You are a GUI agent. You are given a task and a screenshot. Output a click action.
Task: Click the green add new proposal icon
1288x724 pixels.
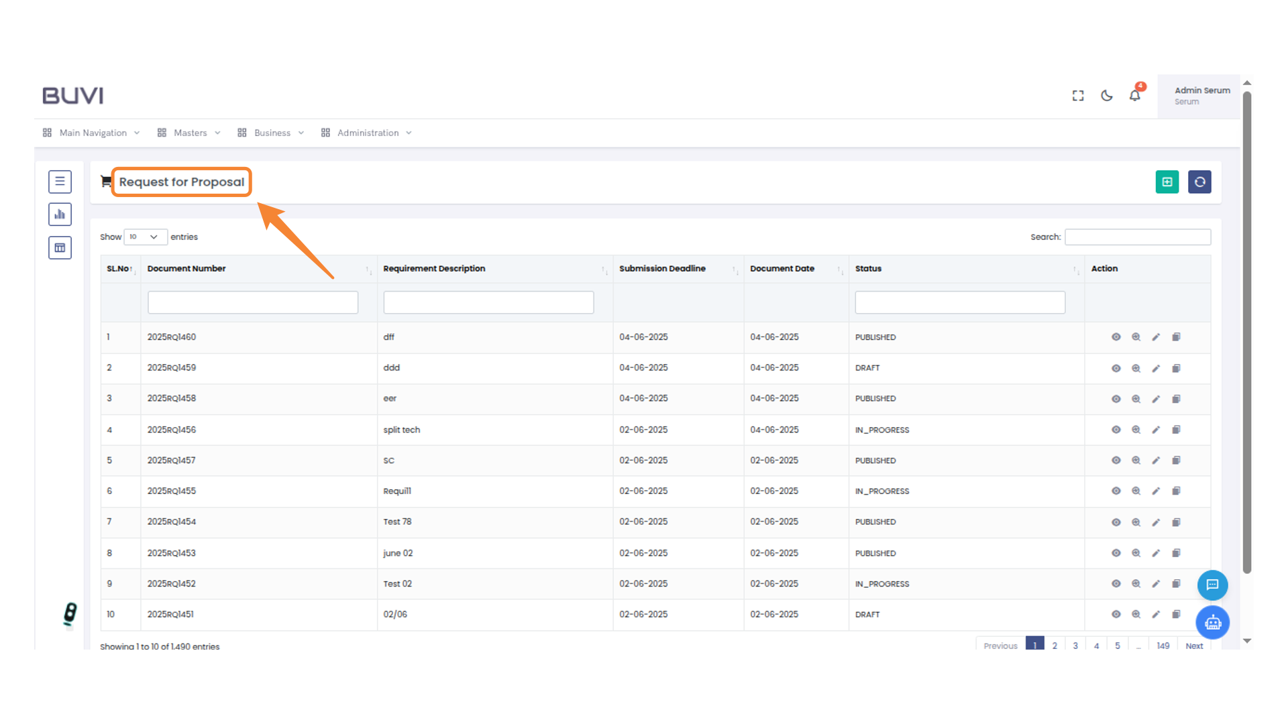click(x=1167, y=182)
